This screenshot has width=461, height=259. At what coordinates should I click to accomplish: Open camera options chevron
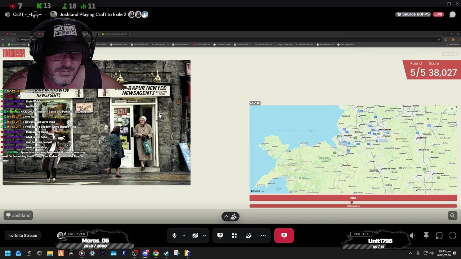click(204, 236)
